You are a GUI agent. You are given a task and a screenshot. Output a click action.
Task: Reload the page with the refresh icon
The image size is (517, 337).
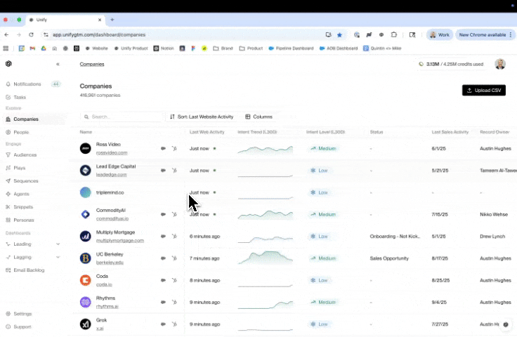click(x=31, y=34)
